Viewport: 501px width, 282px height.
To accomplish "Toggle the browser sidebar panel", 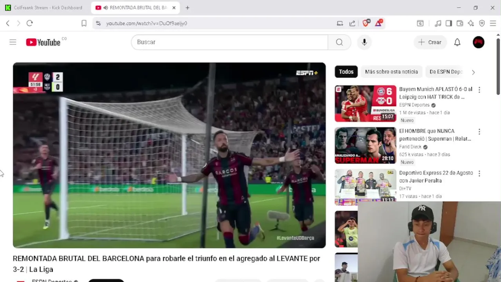I will tap(448, 23).
